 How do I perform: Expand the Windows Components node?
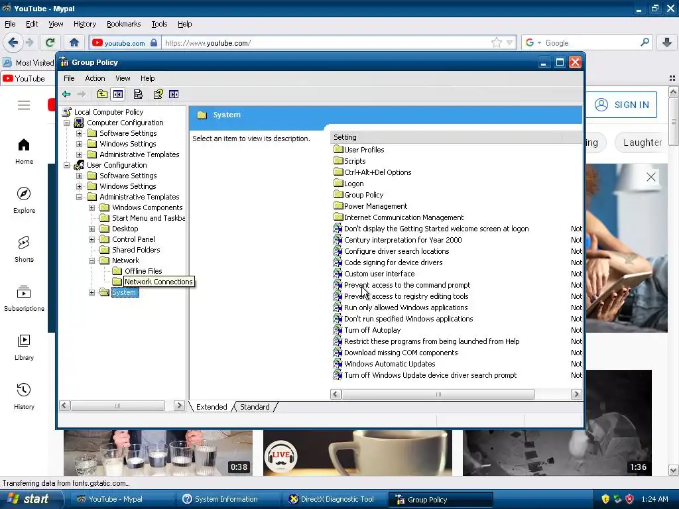(x=92, y=207)
